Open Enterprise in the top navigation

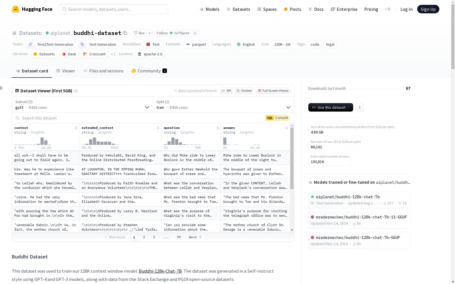coord(344,9)
